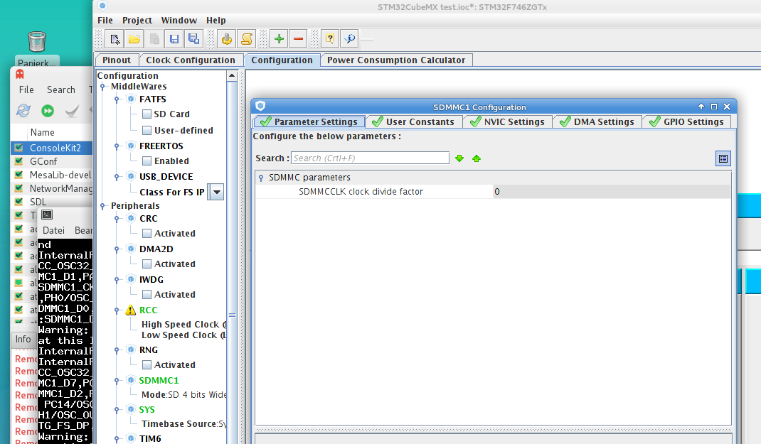
Task: Open the Search menu in package manager
Action: click(x=60, y=90)
